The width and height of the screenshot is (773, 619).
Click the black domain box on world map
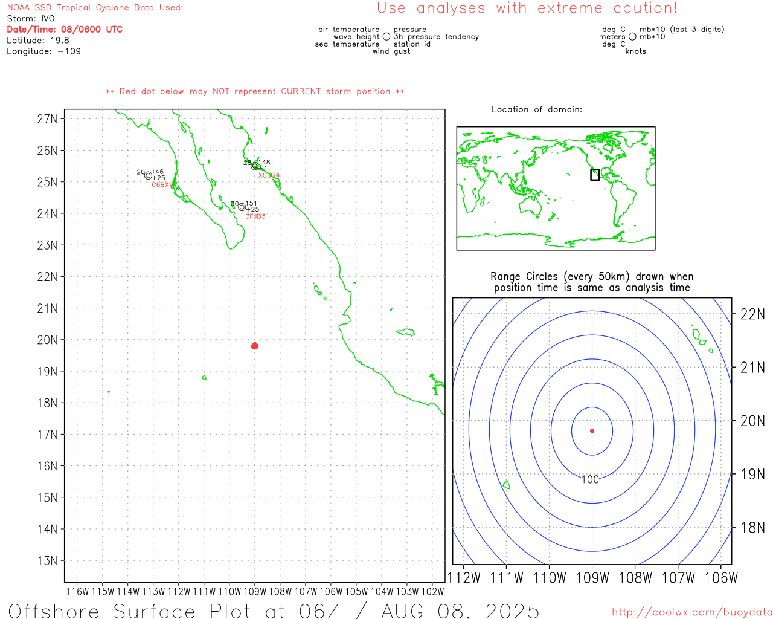point(595,175)
